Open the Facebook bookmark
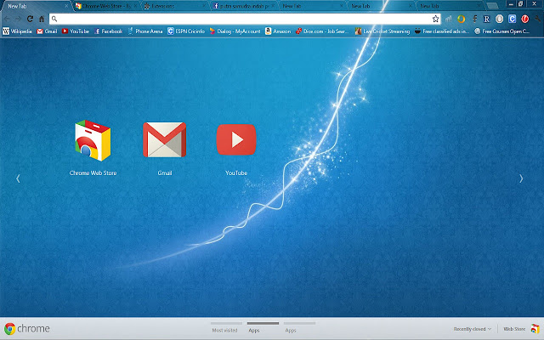This screenshot has width=544, height=340. point(108,31)
